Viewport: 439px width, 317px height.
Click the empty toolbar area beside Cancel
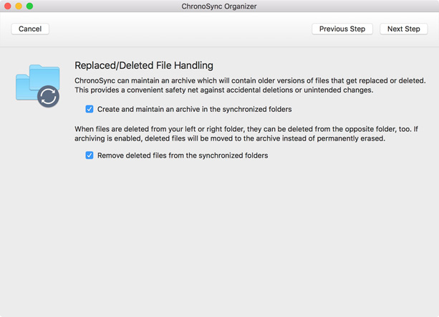(x=179, y=29)
